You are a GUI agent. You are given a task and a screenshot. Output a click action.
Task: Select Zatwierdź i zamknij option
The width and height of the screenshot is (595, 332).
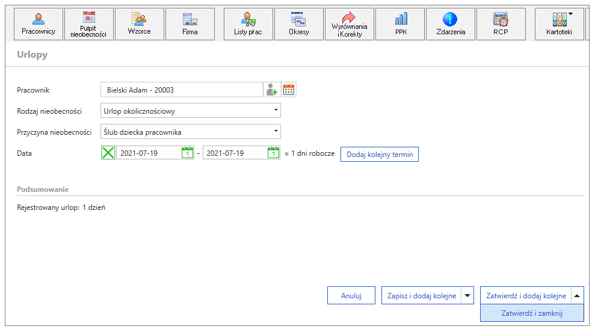[532, 313]
